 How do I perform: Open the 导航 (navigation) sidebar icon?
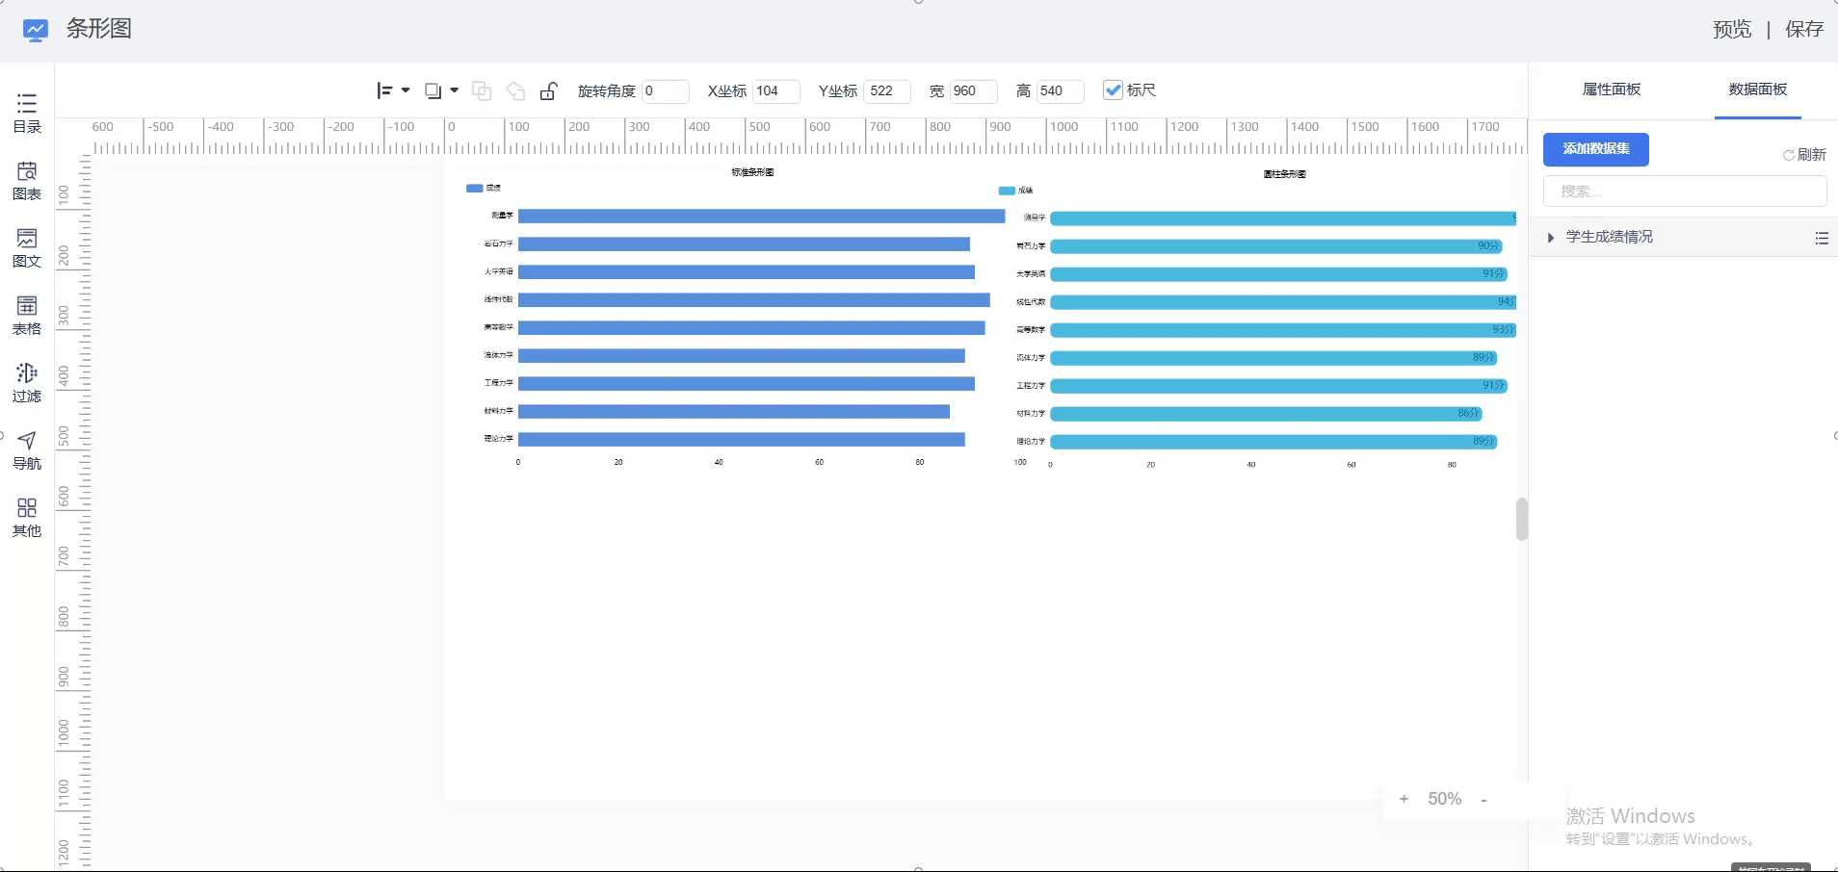(x=27, y=450)
